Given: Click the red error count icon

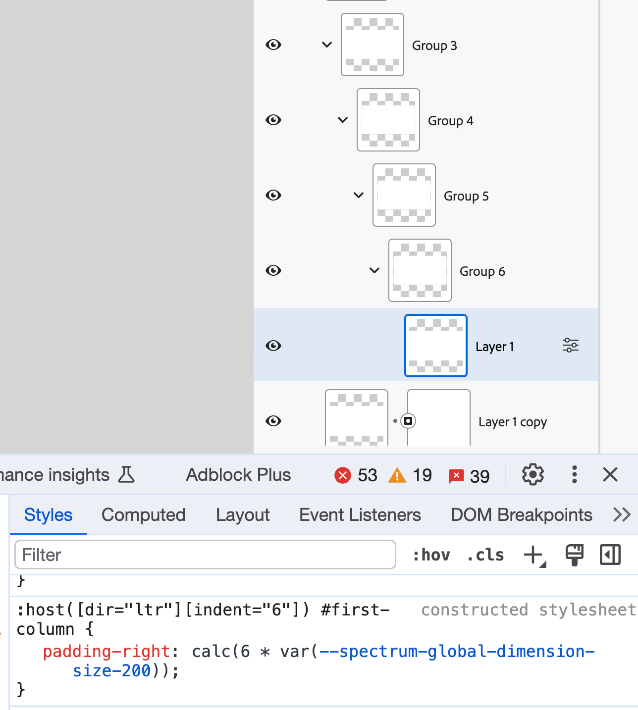Looking at the screenshot, I should coord(342,475).
